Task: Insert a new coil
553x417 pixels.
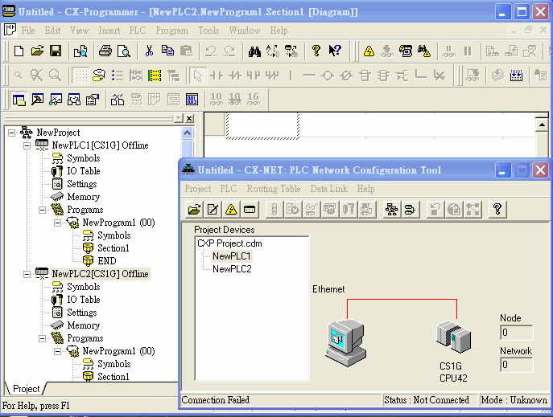Action: (328, 76)
